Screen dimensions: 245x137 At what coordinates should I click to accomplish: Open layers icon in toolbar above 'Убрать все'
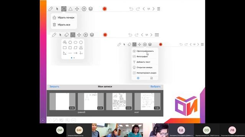tap(91, 9)
